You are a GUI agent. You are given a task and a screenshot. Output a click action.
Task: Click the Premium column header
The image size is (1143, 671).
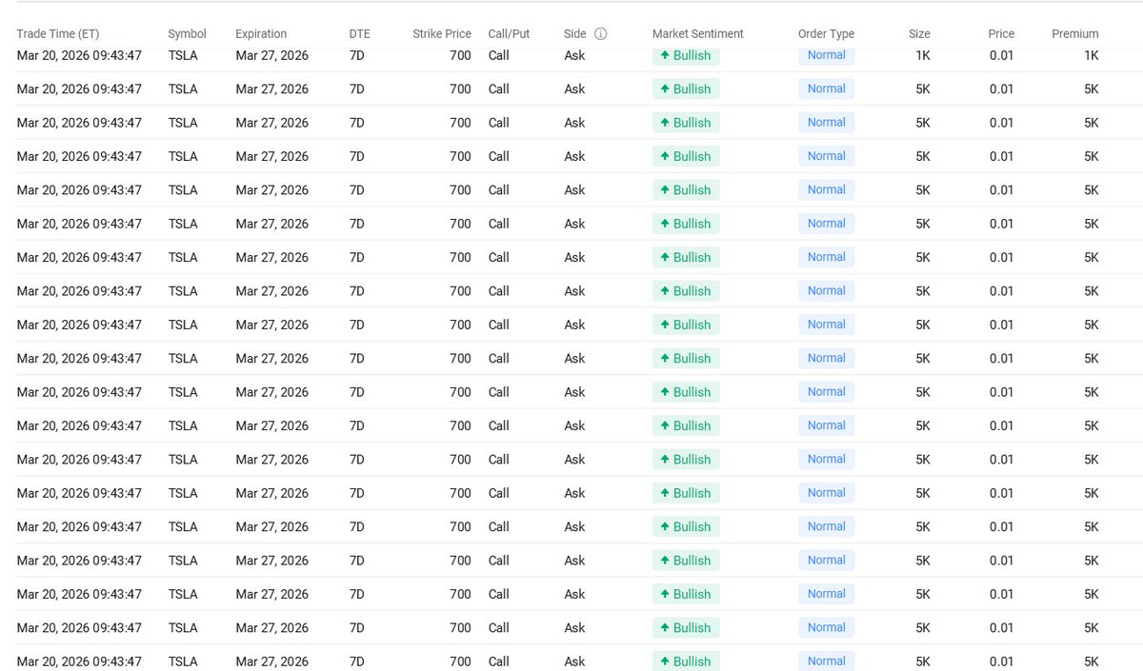pos(1075,33)
